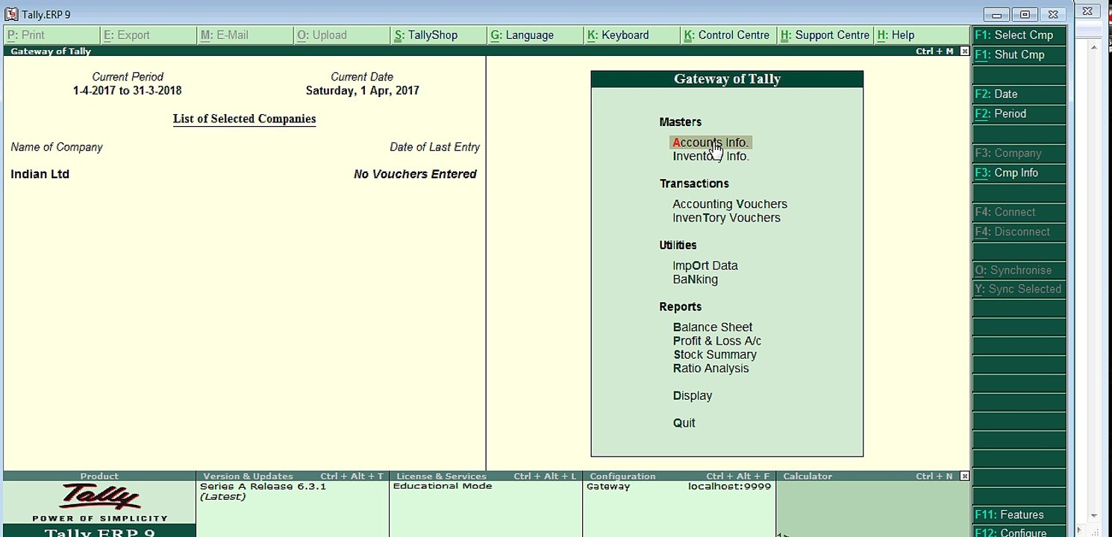Minimize the Tally.ERP 9 window
This screenshot has width=1112, height=537.
pos(996,14)
